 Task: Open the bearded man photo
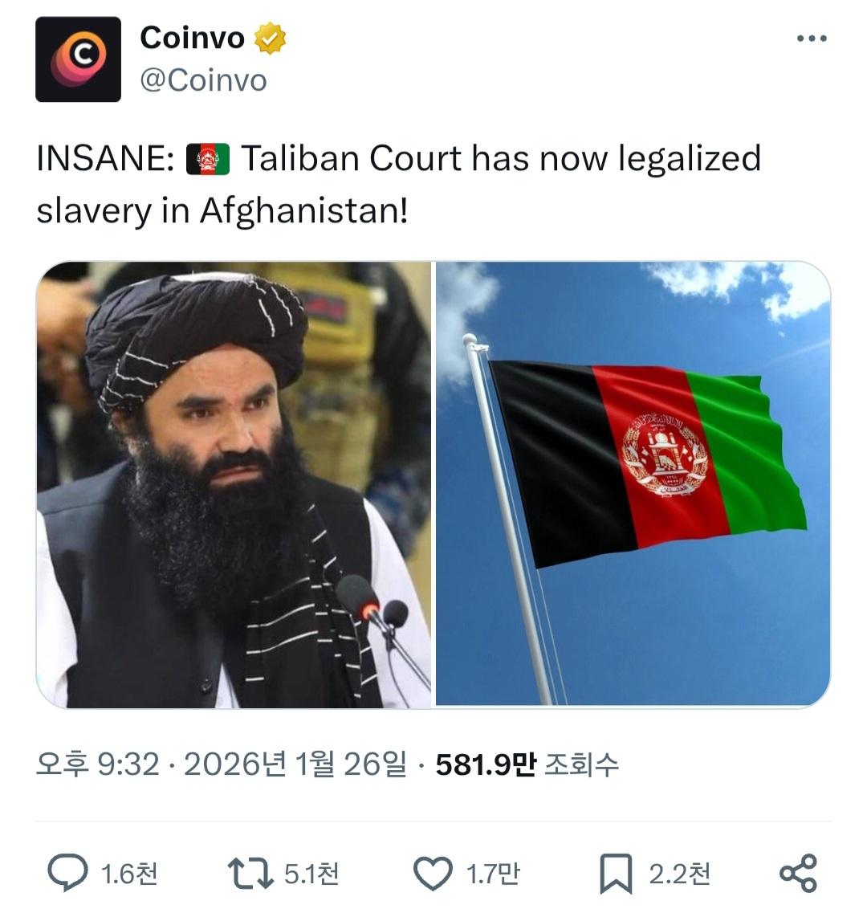click(x=234, y=485)
